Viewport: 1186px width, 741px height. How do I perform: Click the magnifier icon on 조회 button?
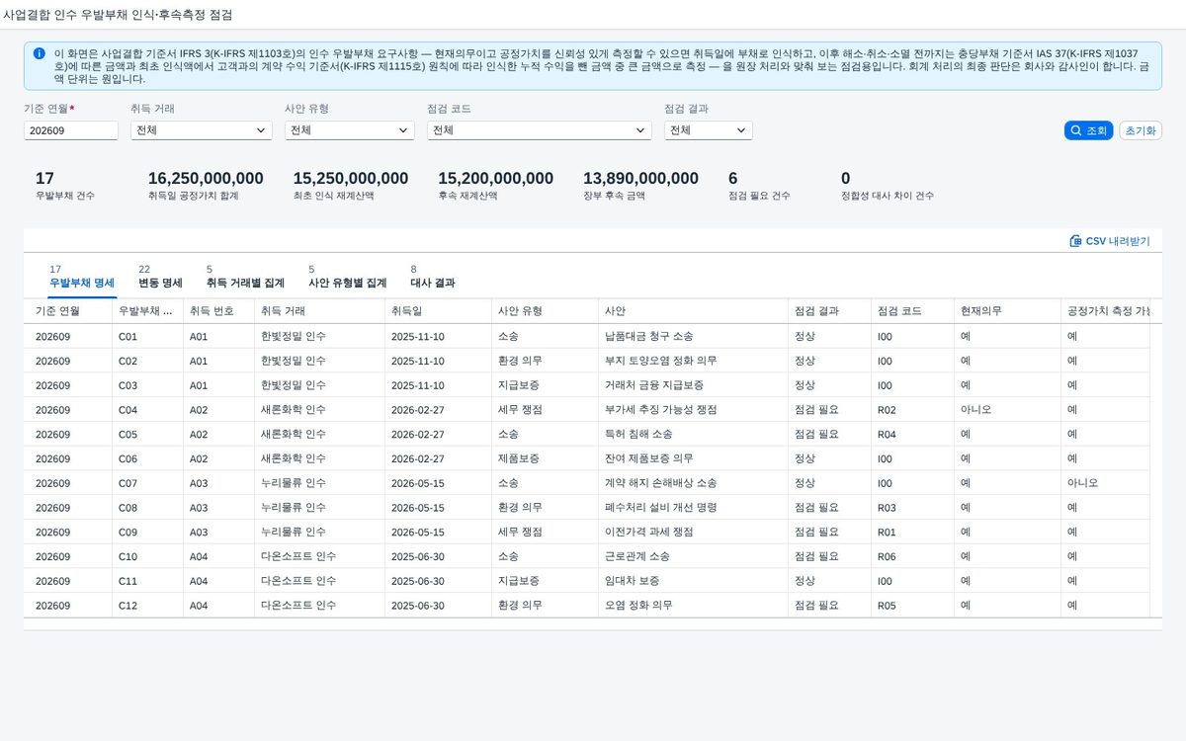(1076, 130)
